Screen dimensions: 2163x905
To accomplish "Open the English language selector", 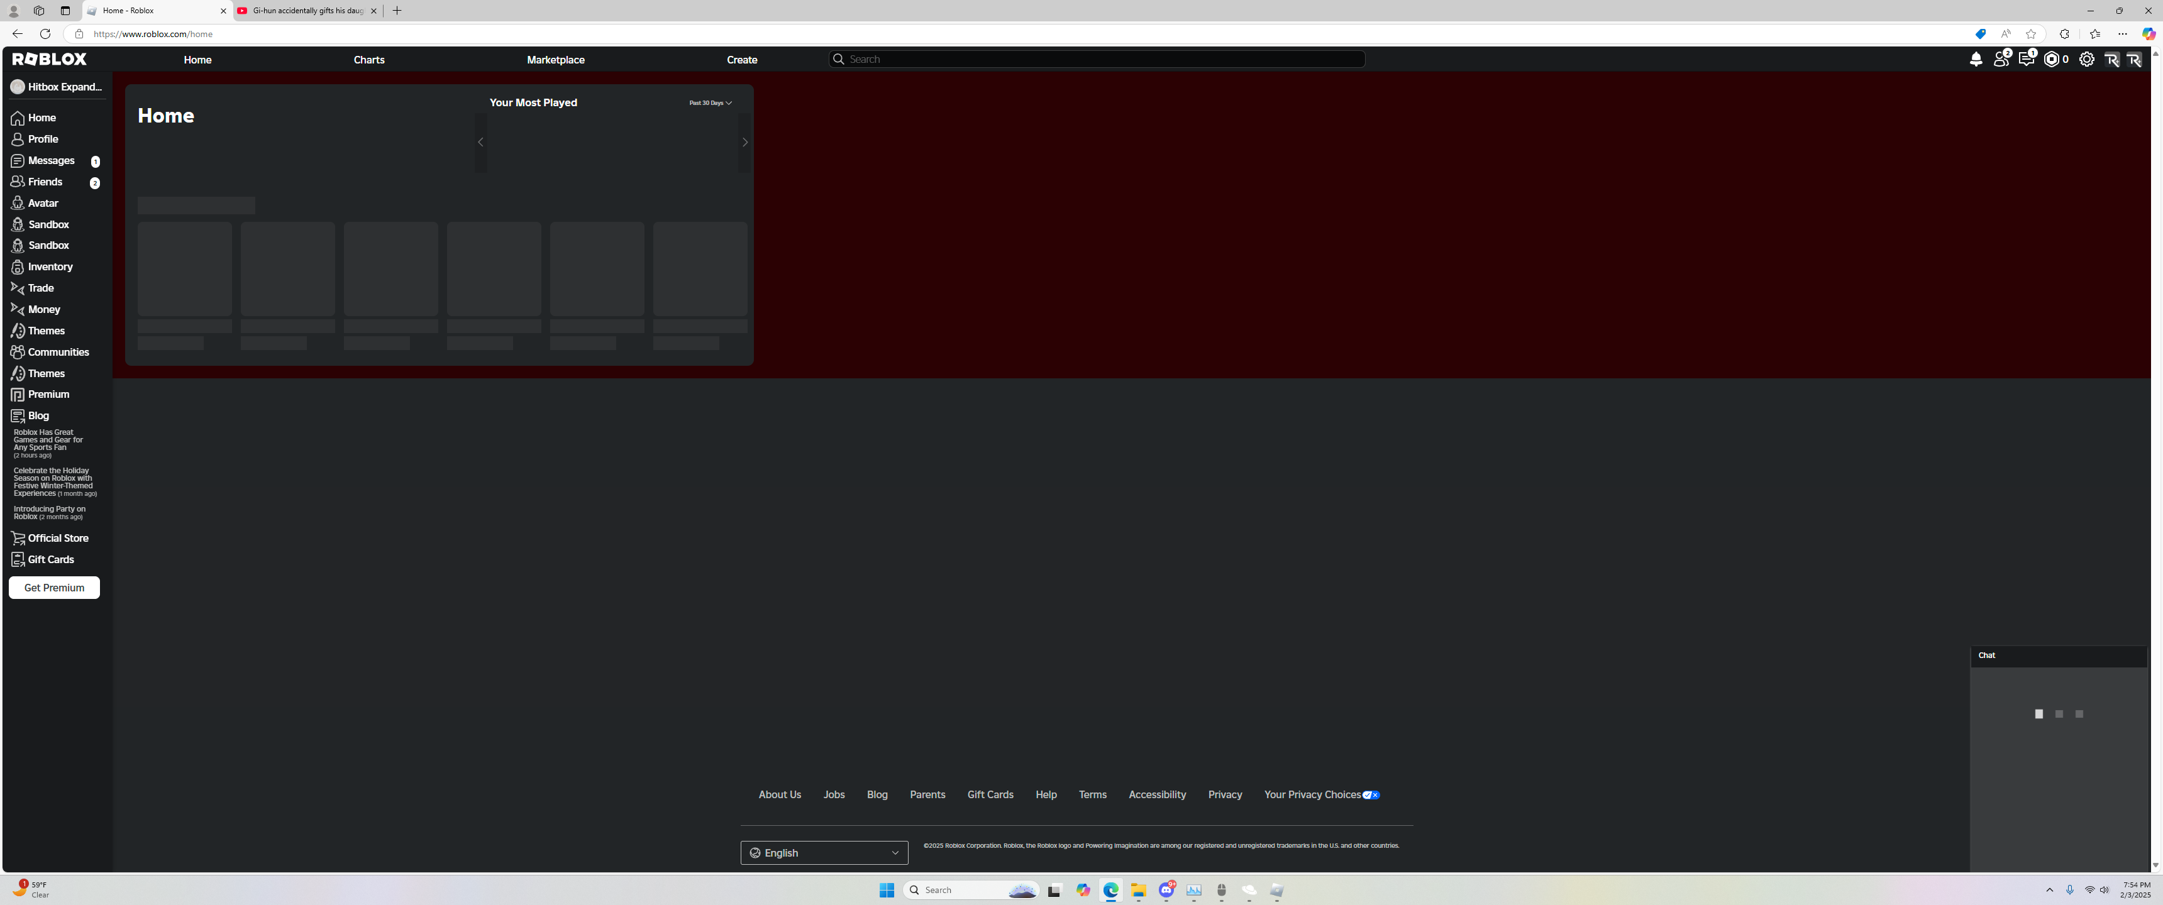I will coord(824,853).
